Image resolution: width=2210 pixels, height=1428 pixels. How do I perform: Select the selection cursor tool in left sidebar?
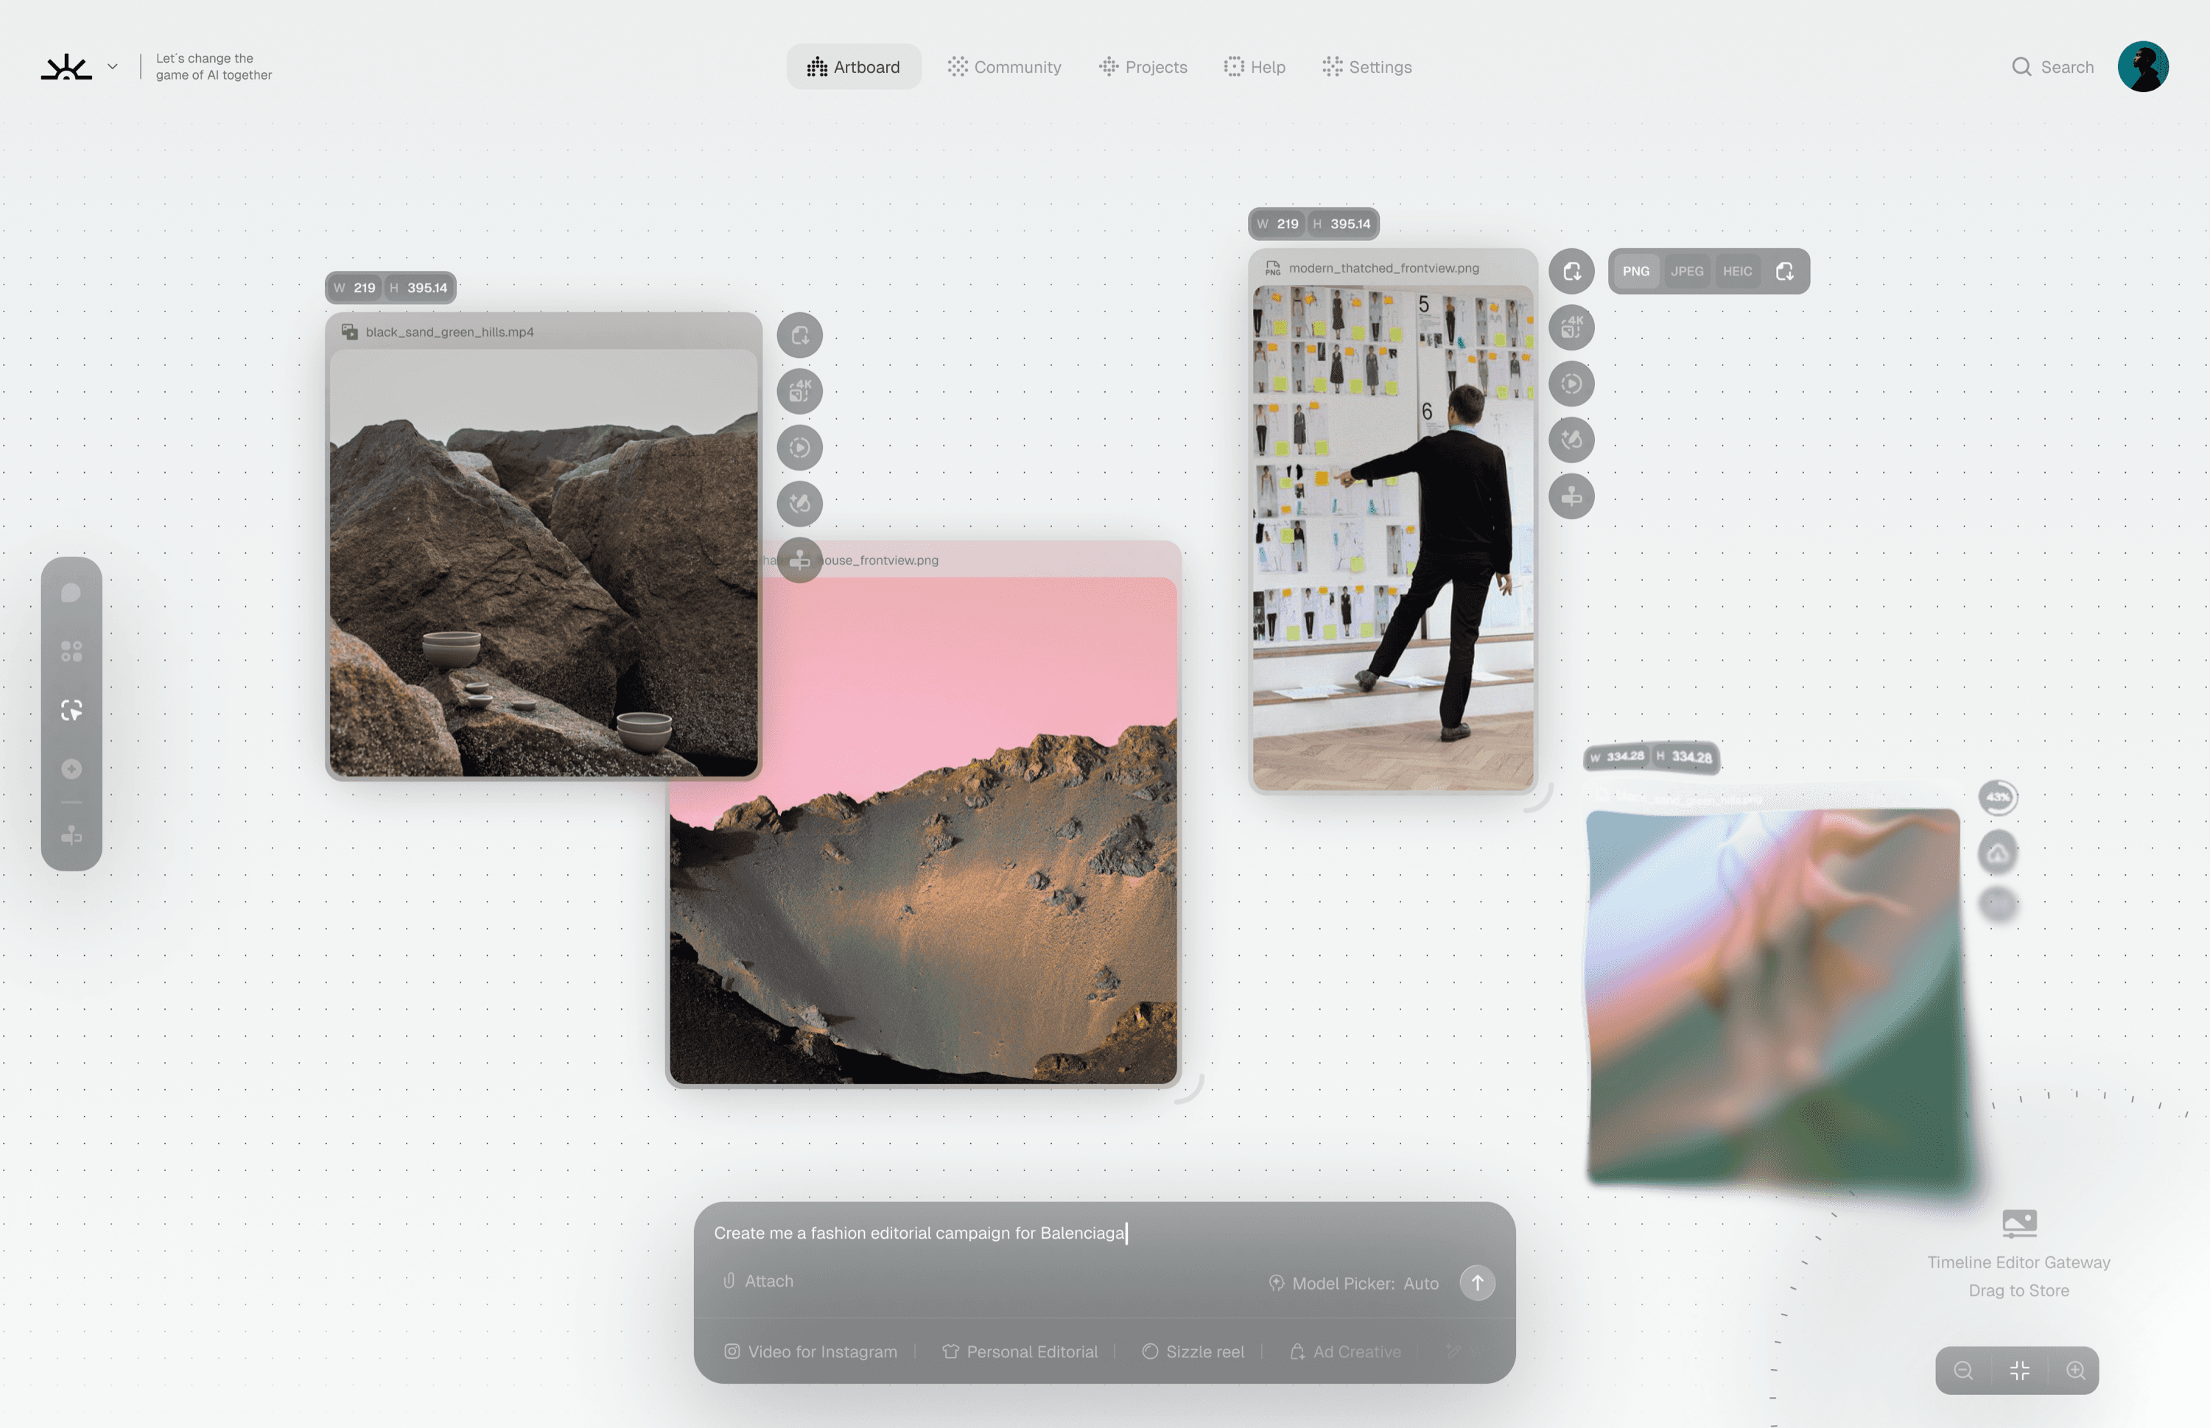click(x=71, y=710)
